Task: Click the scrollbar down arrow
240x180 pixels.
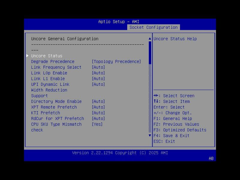Action: [150, 135]
